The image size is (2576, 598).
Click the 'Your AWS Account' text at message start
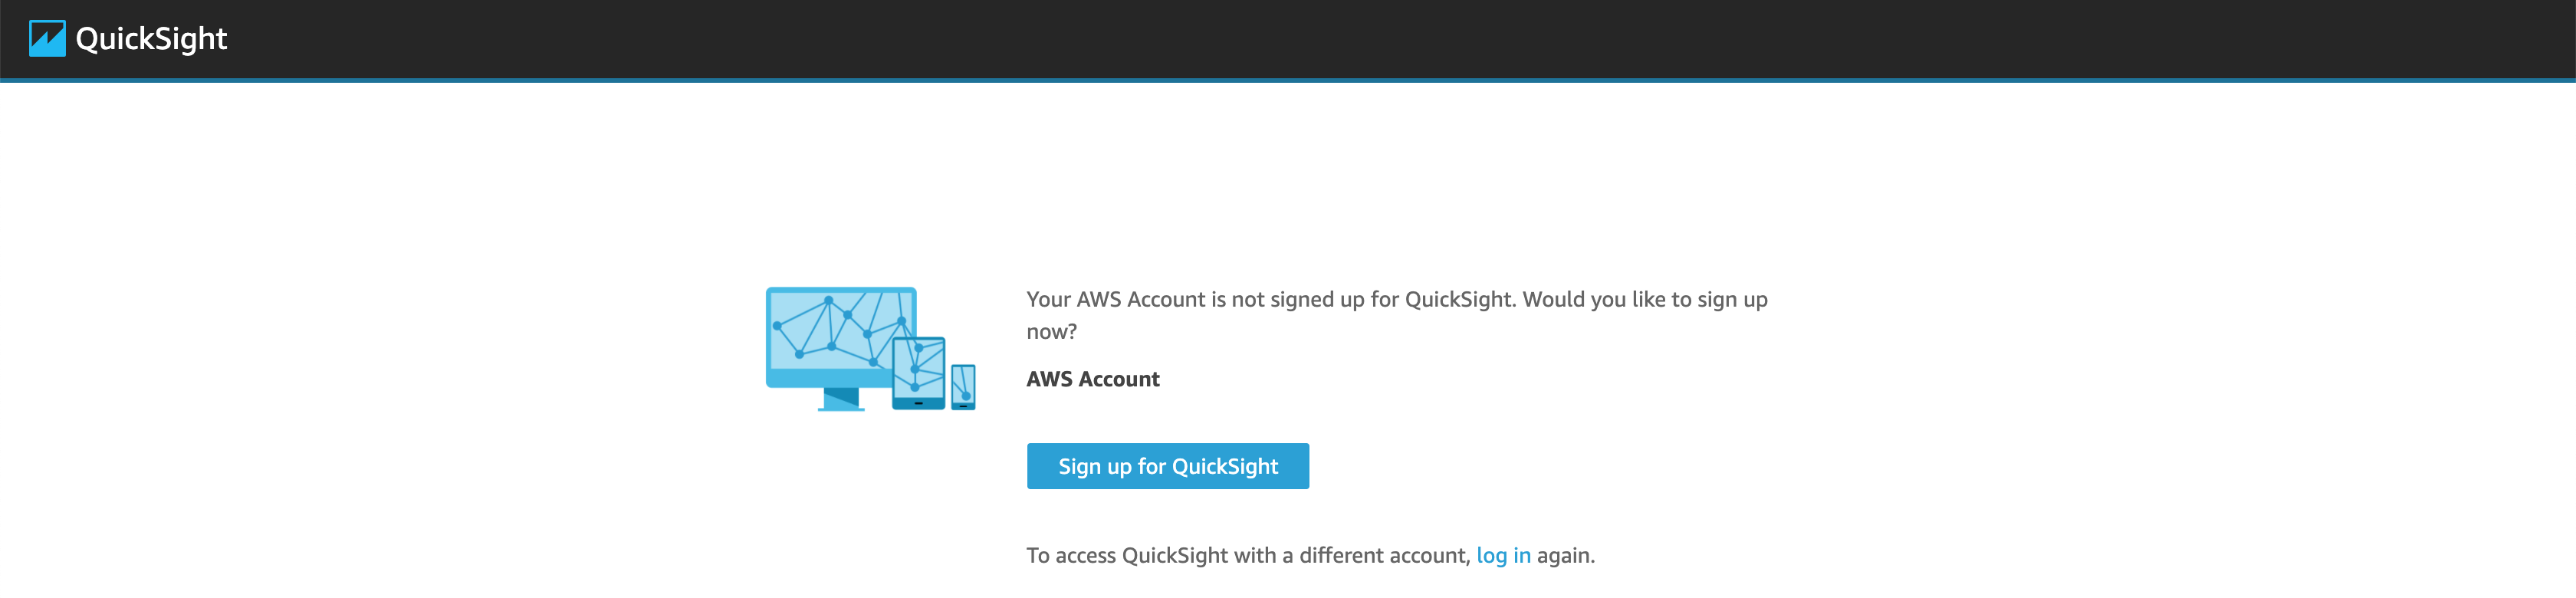[1116, 299]
